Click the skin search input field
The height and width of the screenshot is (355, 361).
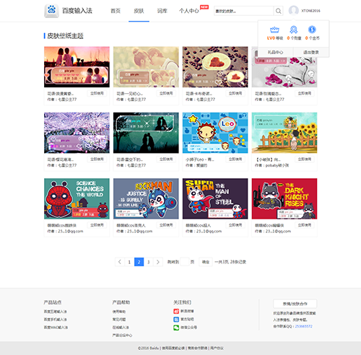click(x=244, y=11)
